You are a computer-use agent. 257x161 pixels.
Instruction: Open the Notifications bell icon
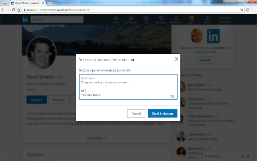click(x=176, y=20)
